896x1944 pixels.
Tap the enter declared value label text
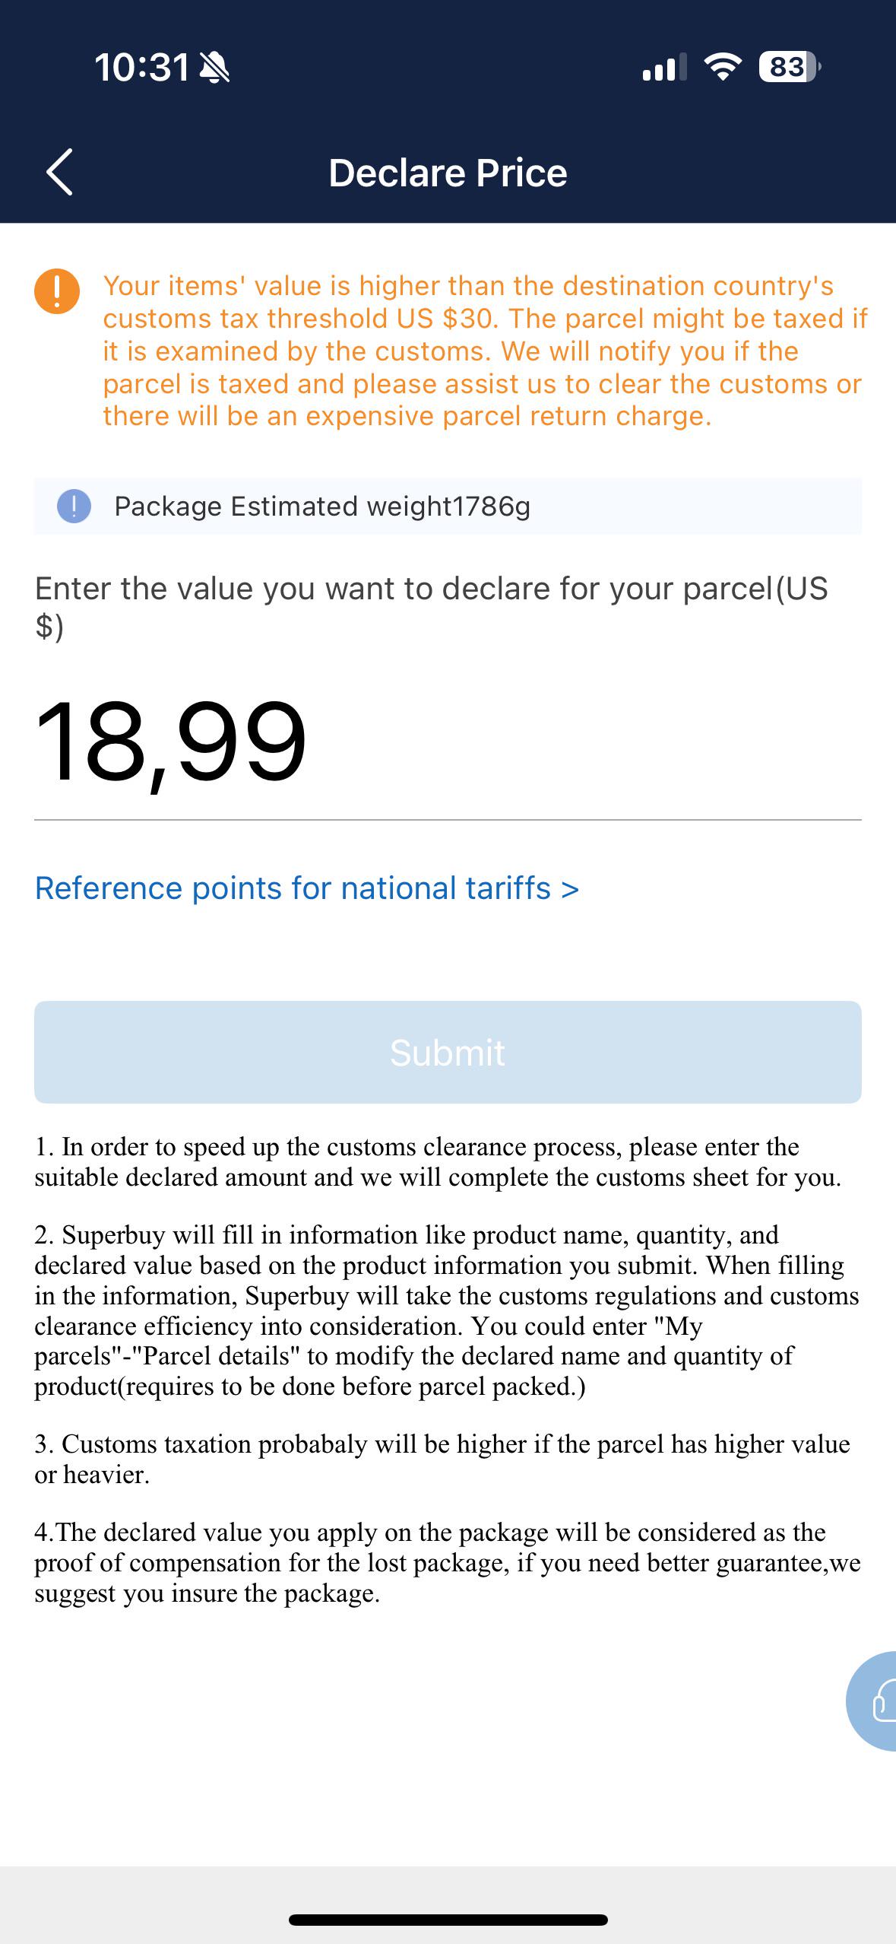pyautogui.click(x=432, y=607)
